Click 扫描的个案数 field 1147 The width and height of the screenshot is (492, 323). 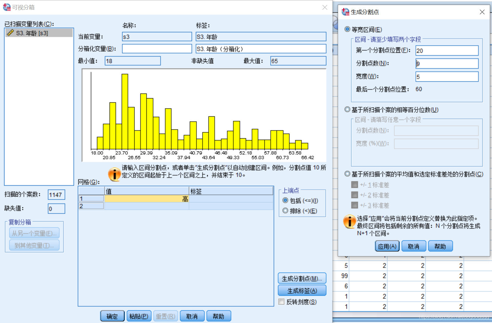[57, 195]
